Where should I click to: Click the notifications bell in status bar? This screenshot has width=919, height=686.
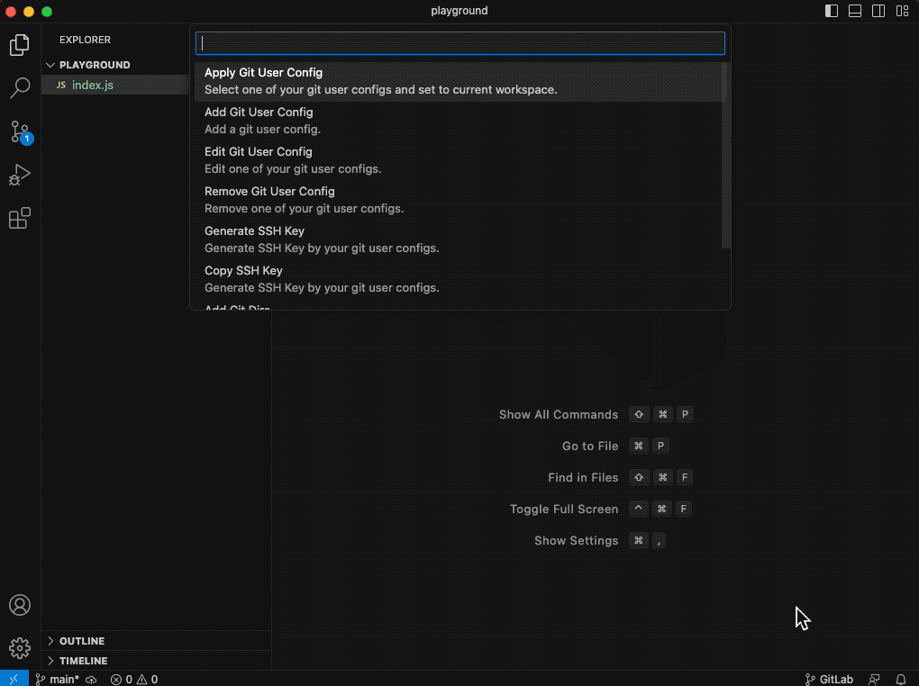click(901, 679)
